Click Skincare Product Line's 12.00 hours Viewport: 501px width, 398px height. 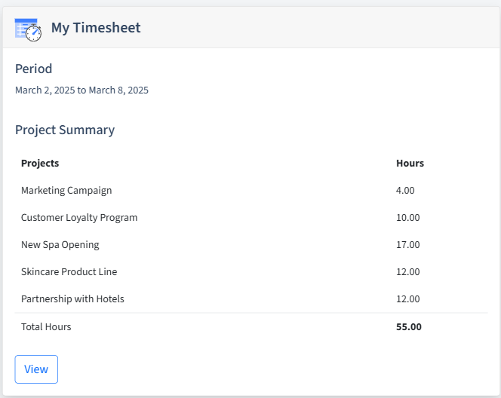[408, 271]
